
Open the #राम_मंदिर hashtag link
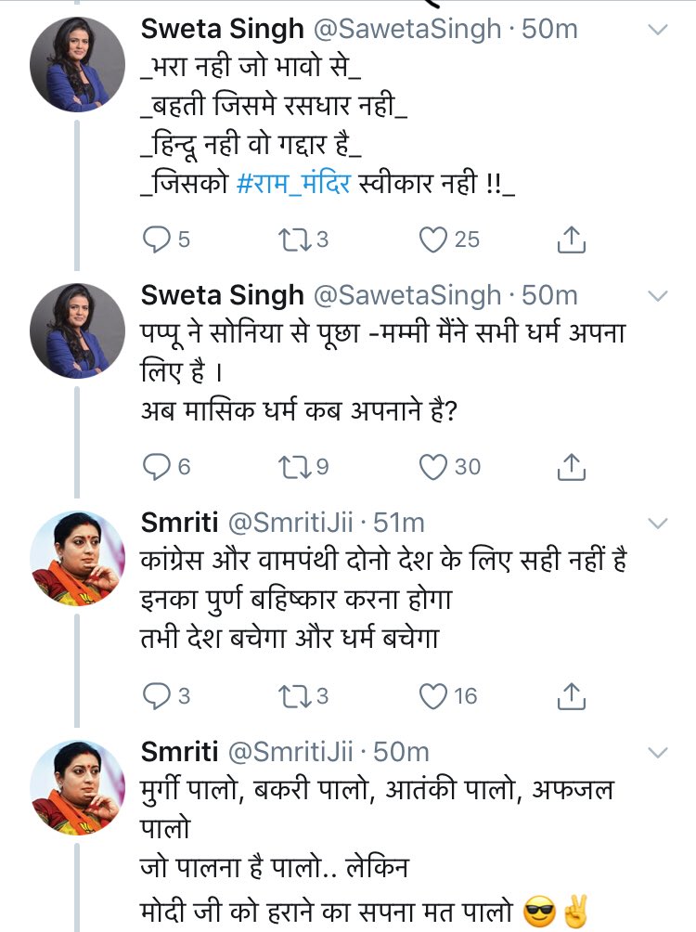(293, 183)
